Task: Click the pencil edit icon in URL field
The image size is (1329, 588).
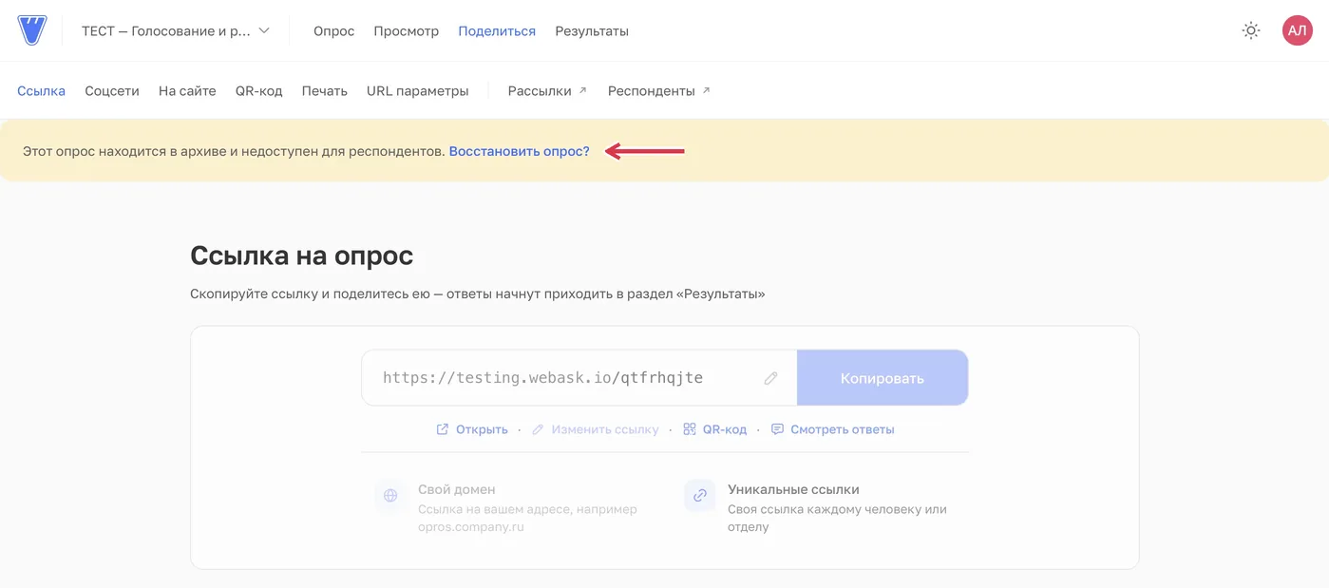Action: tap(771, 378)
